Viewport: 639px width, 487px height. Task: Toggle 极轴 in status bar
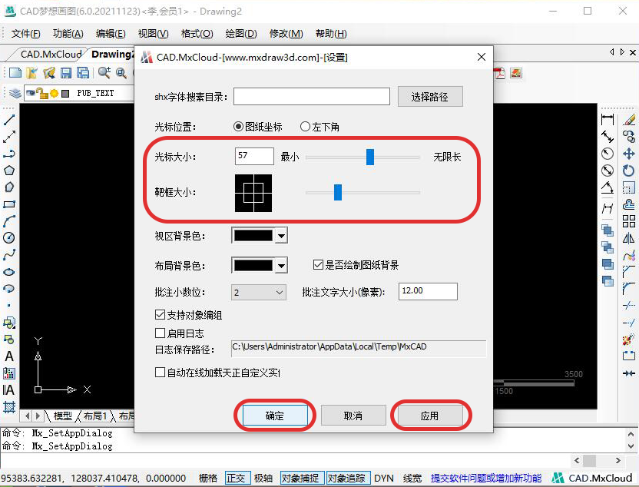point(264,478)
